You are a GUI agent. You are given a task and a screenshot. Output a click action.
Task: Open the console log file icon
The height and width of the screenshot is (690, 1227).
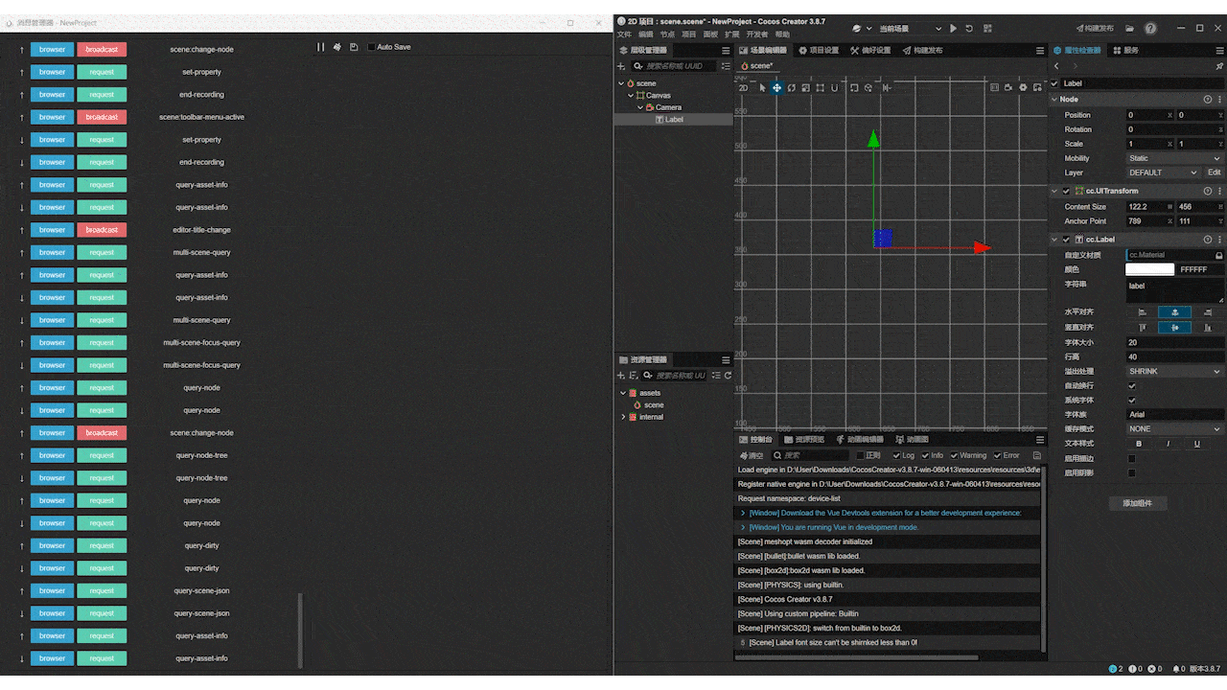pos(1037,455)
